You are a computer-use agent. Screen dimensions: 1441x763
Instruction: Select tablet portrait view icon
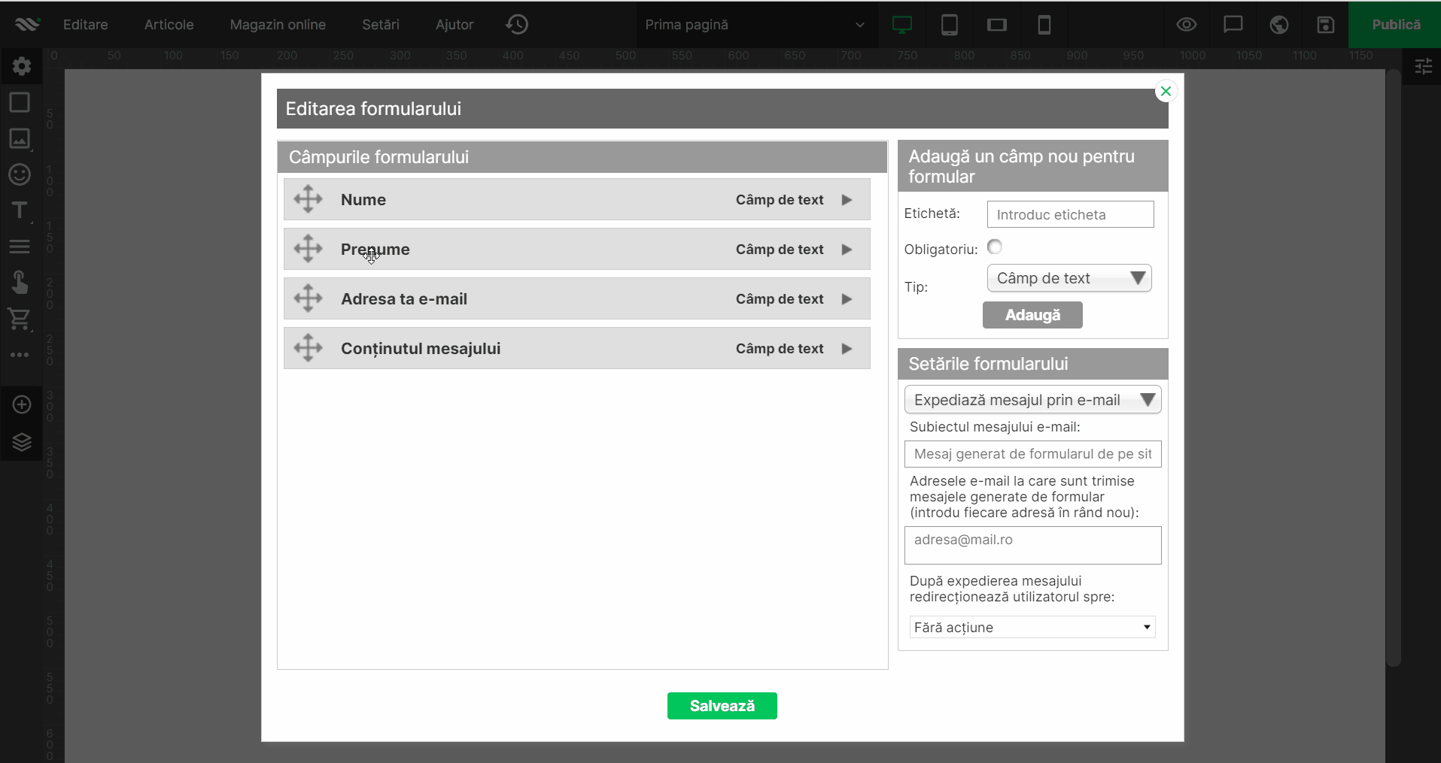pyautogui.click(x=950, y=25)
